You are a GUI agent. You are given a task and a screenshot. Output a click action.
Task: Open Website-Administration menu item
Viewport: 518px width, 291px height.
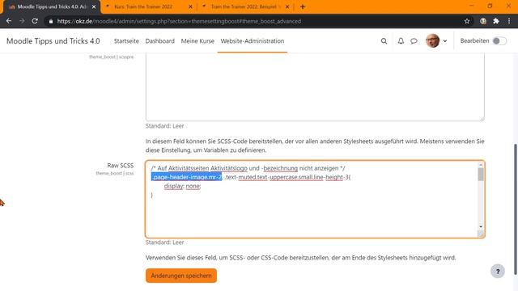[253, 41]
